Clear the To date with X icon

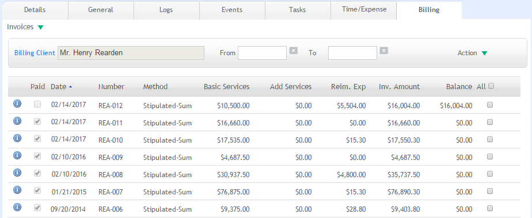coord(383,51)
